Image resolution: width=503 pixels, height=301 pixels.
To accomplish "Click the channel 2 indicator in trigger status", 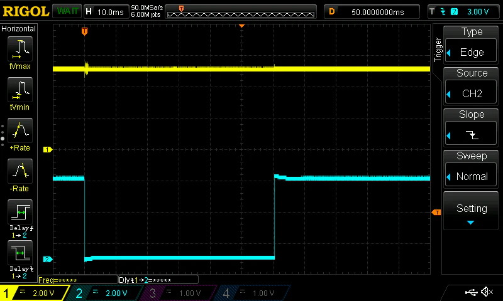I will tap(454, 12).
